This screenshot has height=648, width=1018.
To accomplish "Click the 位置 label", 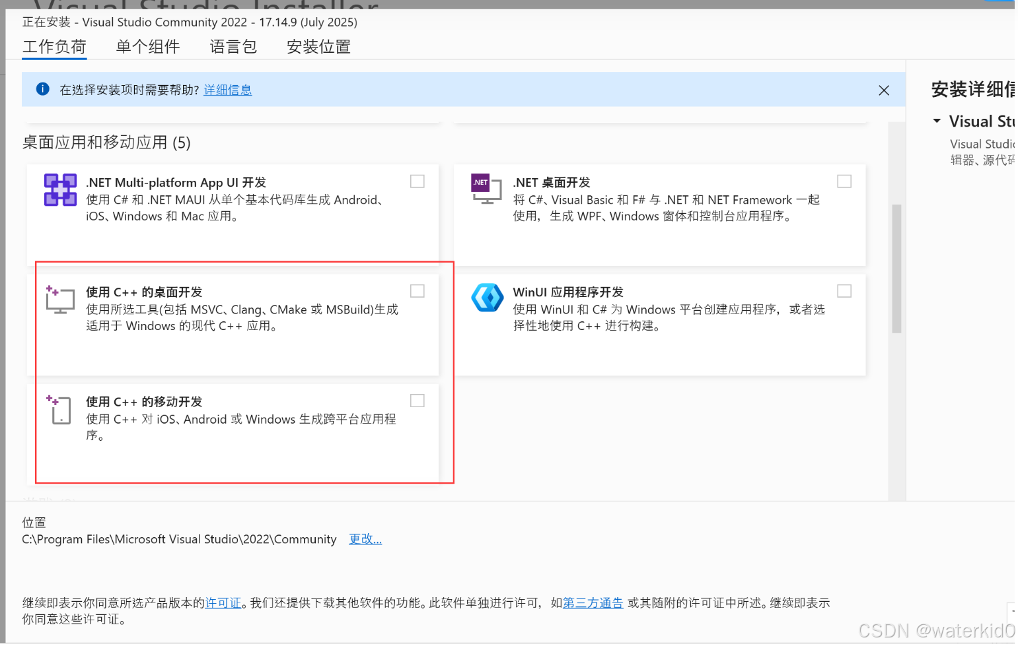I will 34,523.
